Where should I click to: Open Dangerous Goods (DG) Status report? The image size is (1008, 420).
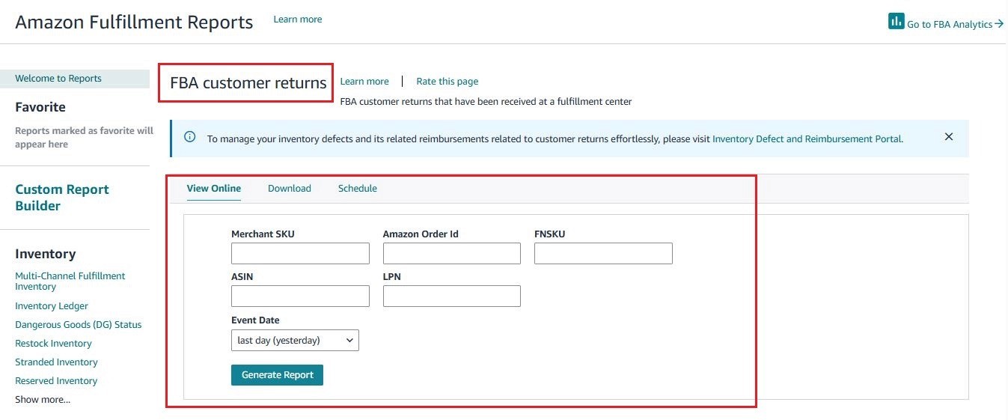[x=79, y=325]
